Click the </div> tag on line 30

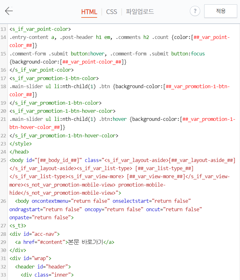(18, 250)
